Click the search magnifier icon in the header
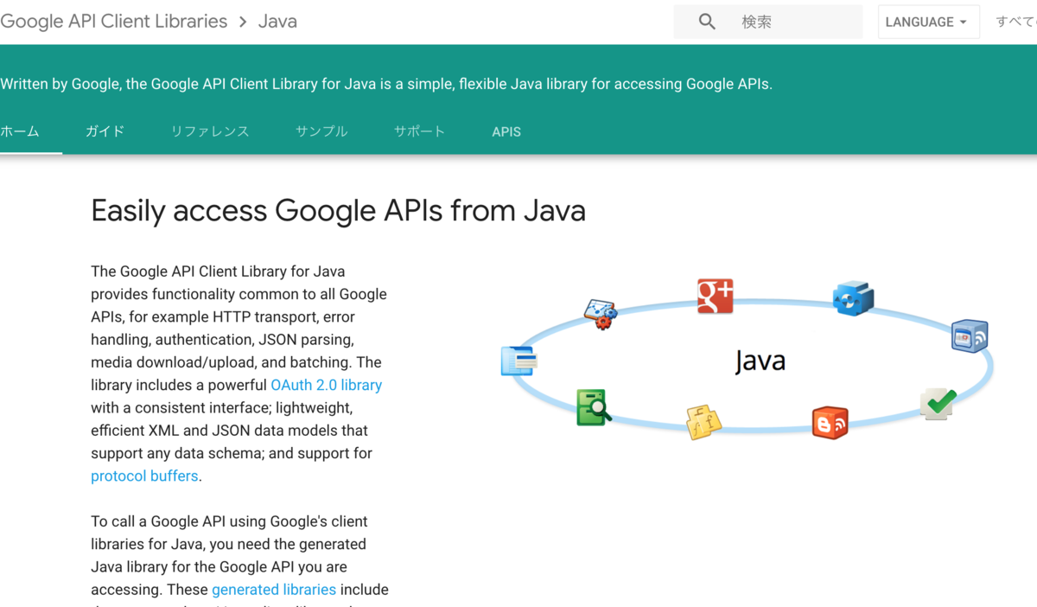The width and height of the screenshot is (1037, 607). [x=706, y=21]
